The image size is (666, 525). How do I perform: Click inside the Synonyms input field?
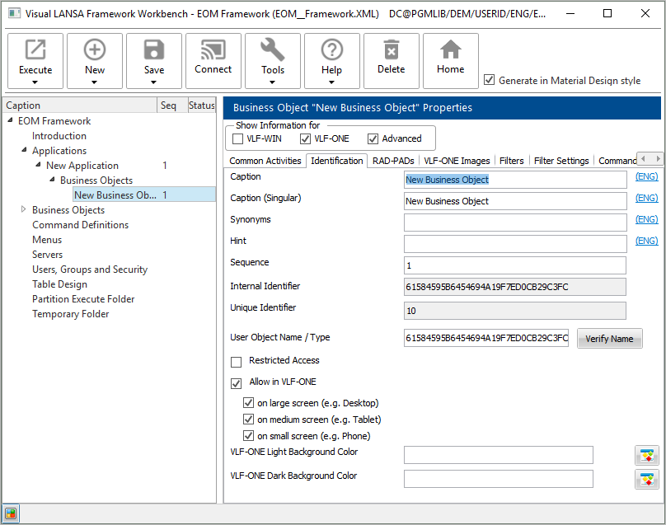click(x=514, y=223)
